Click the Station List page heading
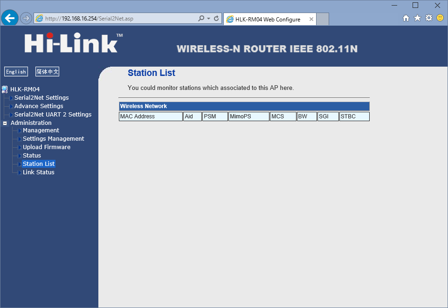The height and width of the screenshot is (308, 448). (152, 73)
